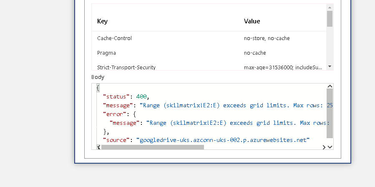Viewport: 375px width, 187px height.
Task: Select the Value column header
Action: point(252,21)
